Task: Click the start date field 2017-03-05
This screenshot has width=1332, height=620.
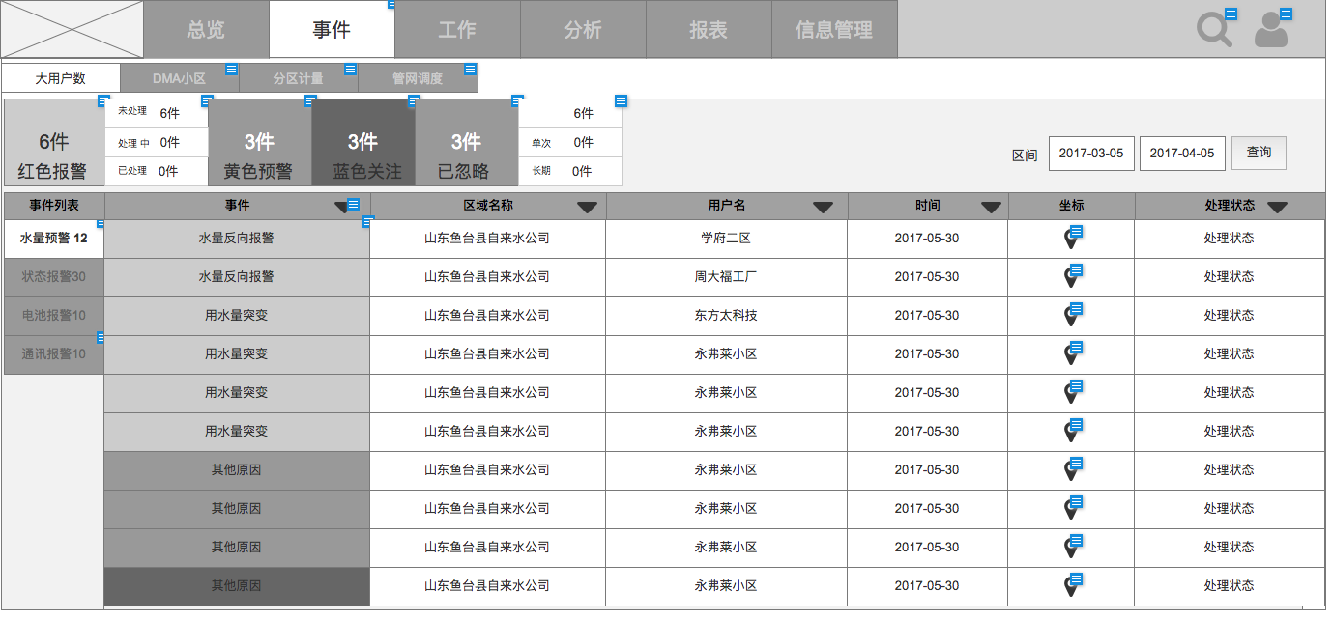Action: [1091, 154]
